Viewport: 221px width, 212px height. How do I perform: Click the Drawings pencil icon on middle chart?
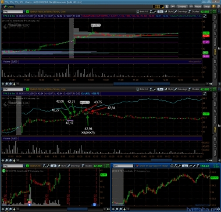pos(176,89)
